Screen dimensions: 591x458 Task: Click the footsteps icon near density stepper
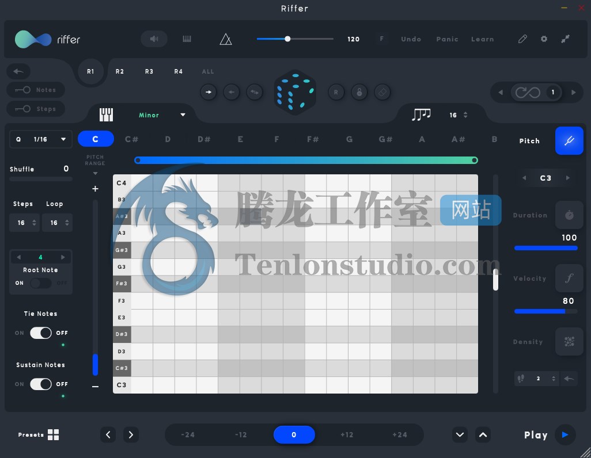tap(521, 378)
